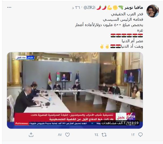Viewport: 163px width, 144px height.
Task: Click the retweet count number ٢٤
Action: pyautogui.click(x=96, y=135)
